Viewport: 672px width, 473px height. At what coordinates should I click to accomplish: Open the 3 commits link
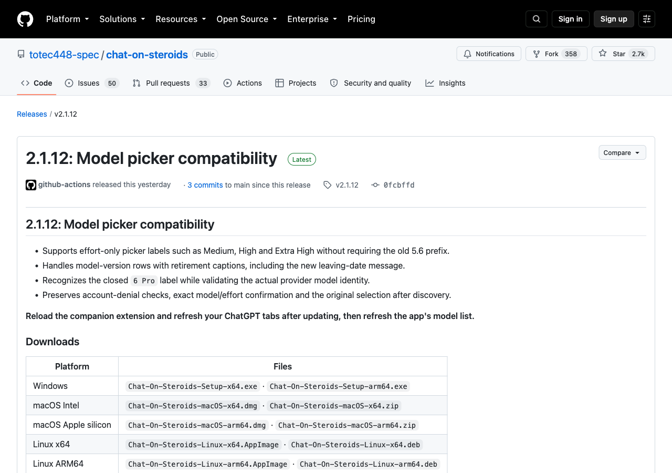pyautogui.click(x=205, y=185)
